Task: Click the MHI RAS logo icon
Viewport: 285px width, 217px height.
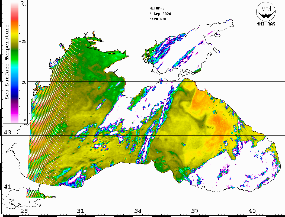Action: pos(266,11)
